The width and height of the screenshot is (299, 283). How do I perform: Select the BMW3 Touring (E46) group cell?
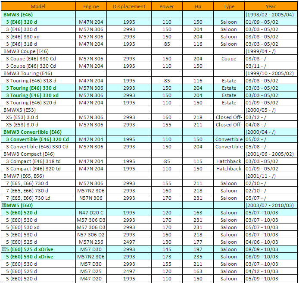pos(38,73)
